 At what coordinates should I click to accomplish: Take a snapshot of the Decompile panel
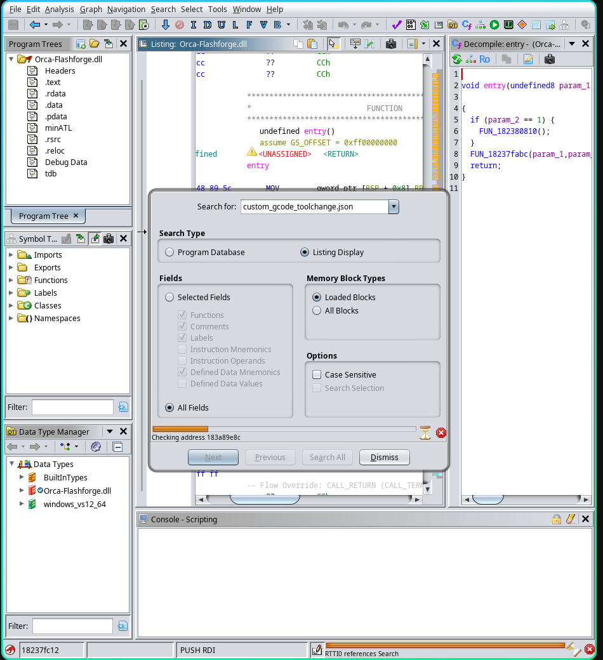550,59
